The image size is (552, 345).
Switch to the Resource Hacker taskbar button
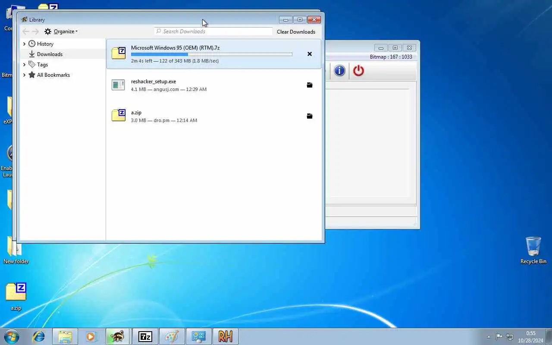225,336
